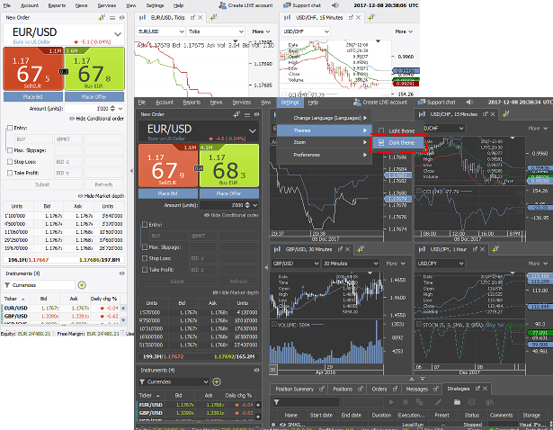Toggle the Dark theme checkbox
Screen dimensions: 553x430
pyautogui.click(x=380, y=142)
